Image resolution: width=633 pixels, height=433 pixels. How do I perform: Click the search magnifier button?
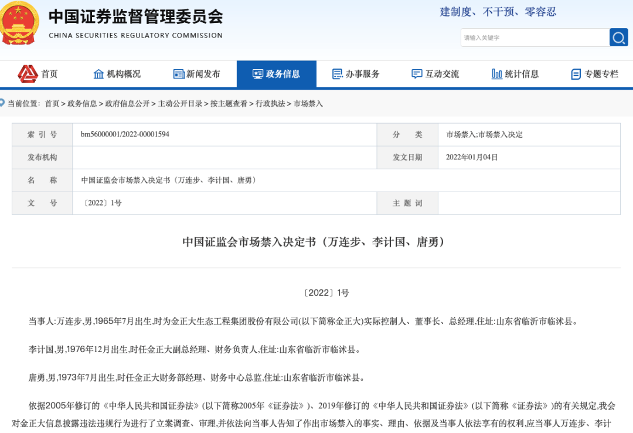pyautogui.click(x=618, y=37)
